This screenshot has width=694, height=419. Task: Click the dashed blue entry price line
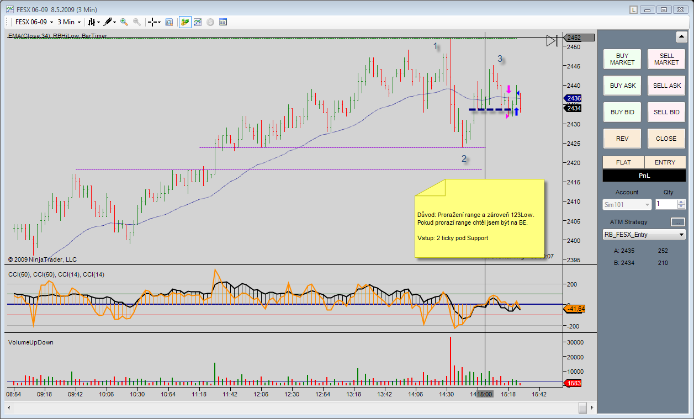click(489, 109)
